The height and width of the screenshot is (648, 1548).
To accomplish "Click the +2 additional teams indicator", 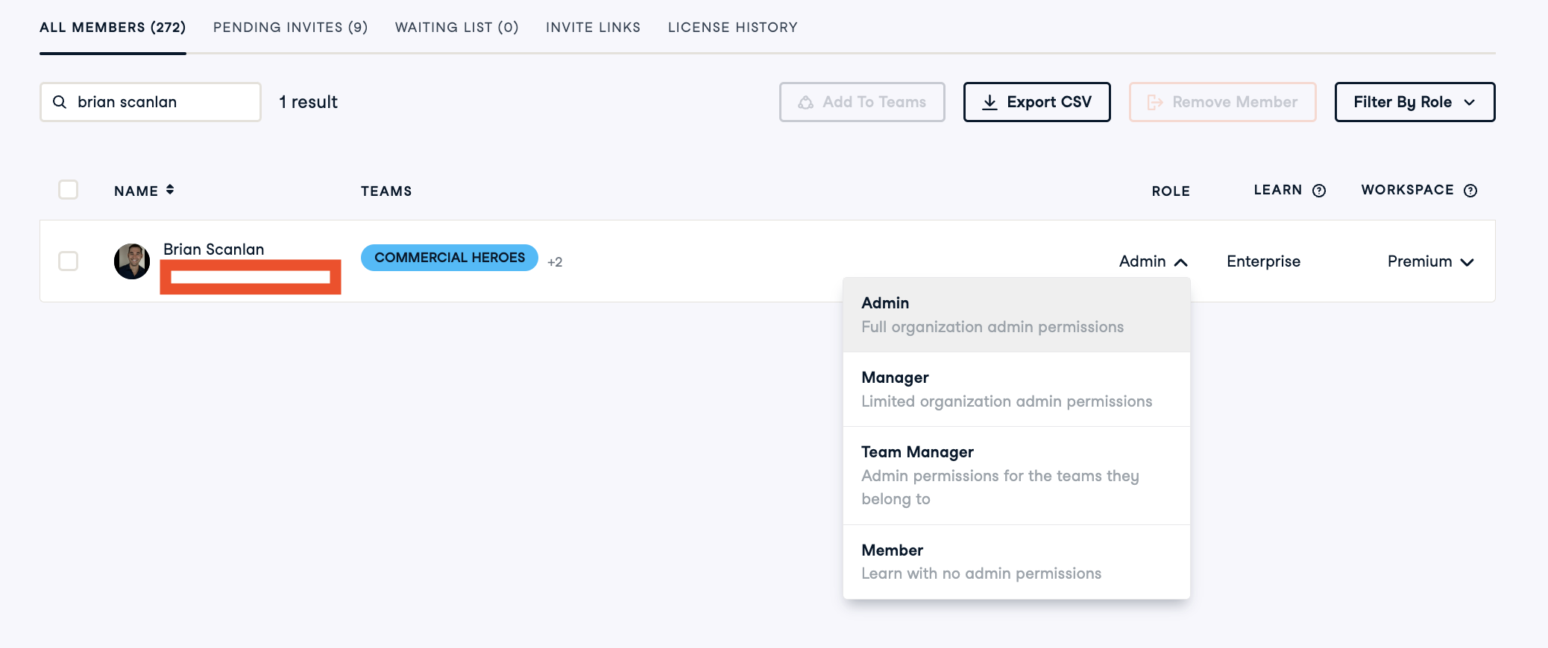I will click(555, 262).
